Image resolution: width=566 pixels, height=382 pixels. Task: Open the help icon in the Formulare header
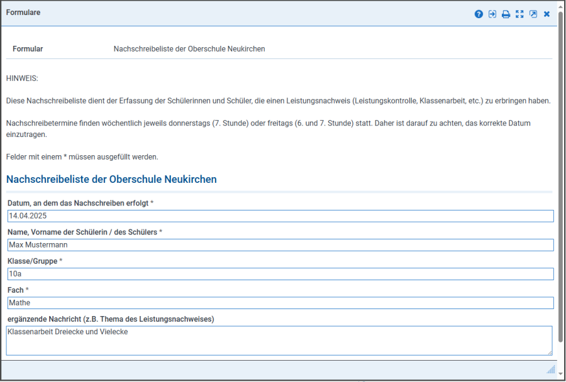479,14
